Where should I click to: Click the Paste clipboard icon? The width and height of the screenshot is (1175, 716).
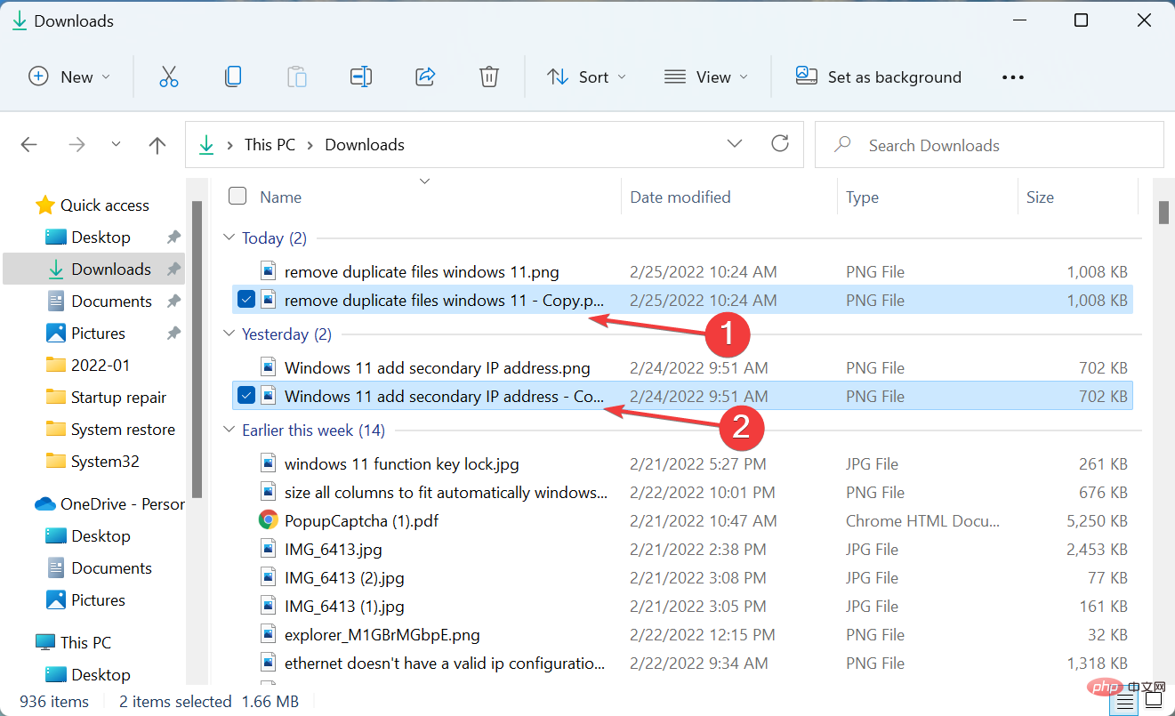[297, 76]
